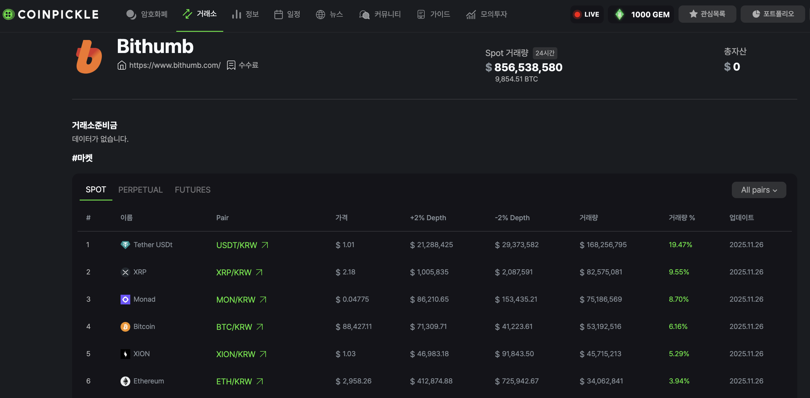This screenshot has height=398, width=810.
Task: Click the Ethereum coin icon
Action: (125, 381)
